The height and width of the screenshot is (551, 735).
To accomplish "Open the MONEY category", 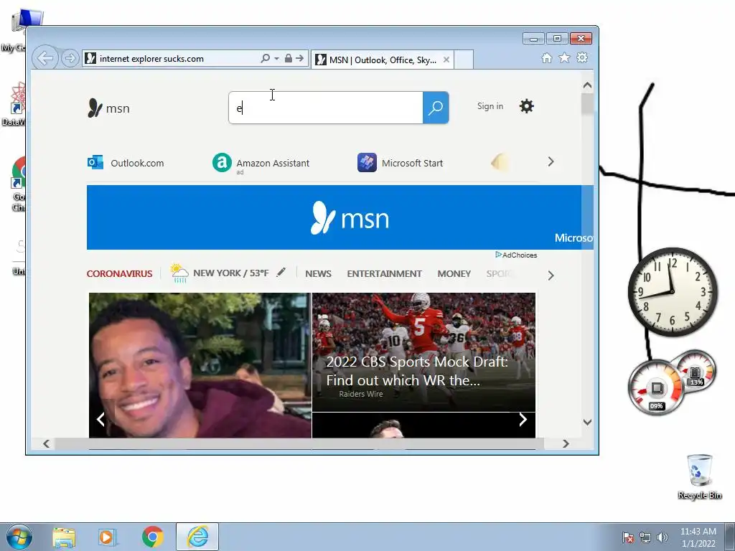I will point(454,273).
